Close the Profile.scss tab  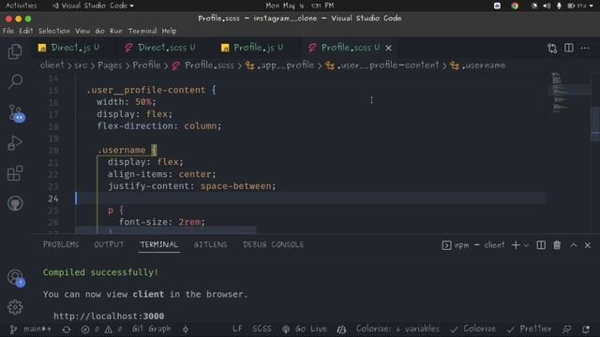coord(388,48)
